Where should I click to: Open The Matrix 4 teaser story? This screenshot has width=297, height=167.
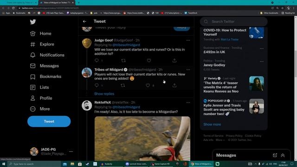point(221,87)
